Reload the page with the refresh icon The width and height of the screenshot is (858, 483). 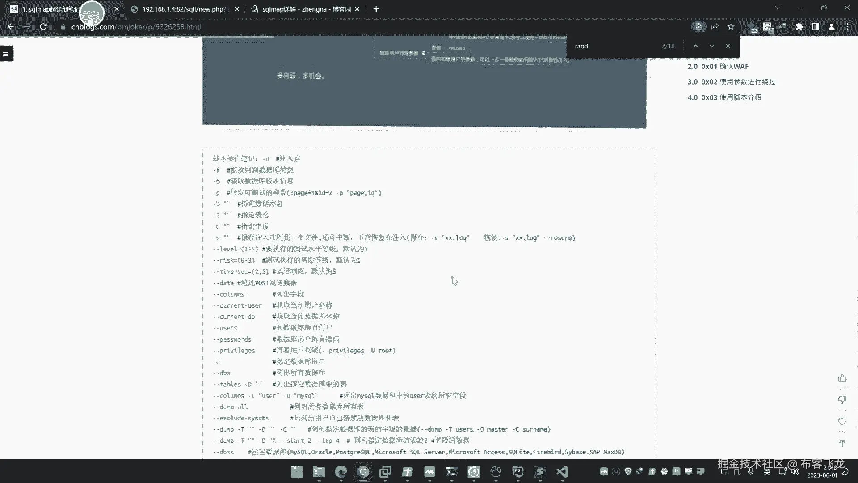click(x=43, y=27)
